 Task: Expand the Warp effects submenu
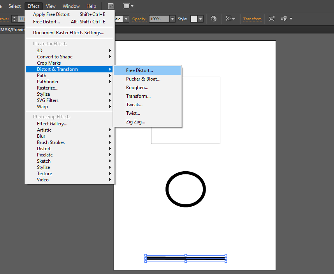tap(42, 106)
